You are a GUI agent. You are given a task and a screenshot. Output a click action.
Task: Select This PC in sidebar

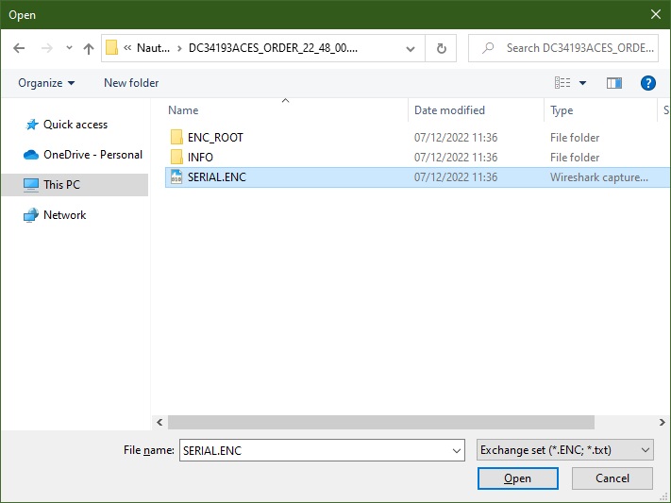pos(75,185)
